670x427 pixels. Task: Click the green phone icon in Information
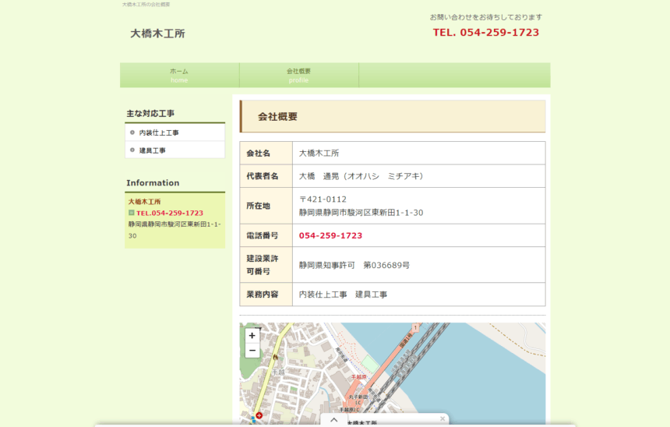coord(132,213)
